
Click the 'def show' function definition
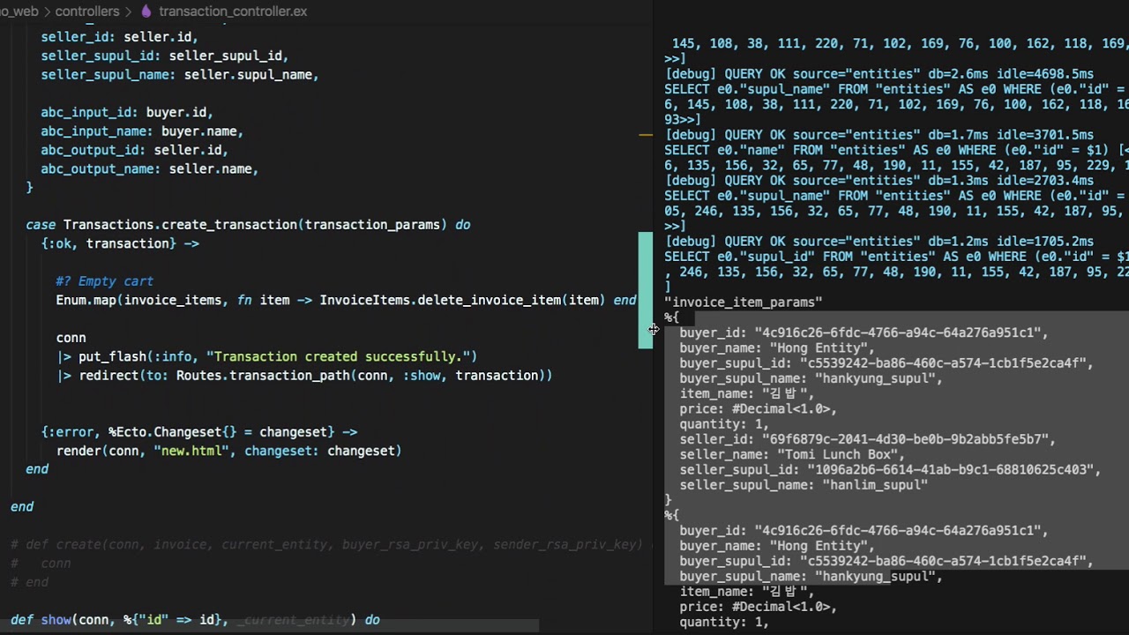click(195, 620)
